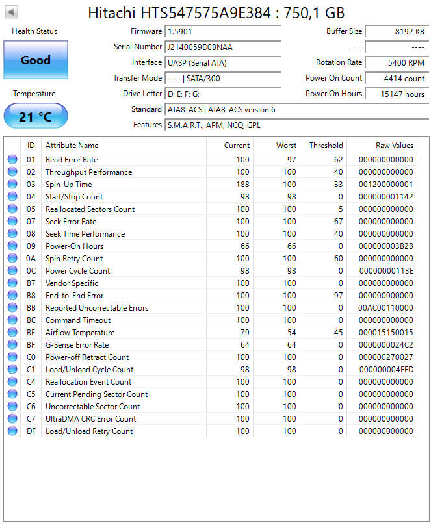Click status orb for Reallocated Sectors Count
The width and height of the screenshot is (431, 525).
click(x=12, y=209)
